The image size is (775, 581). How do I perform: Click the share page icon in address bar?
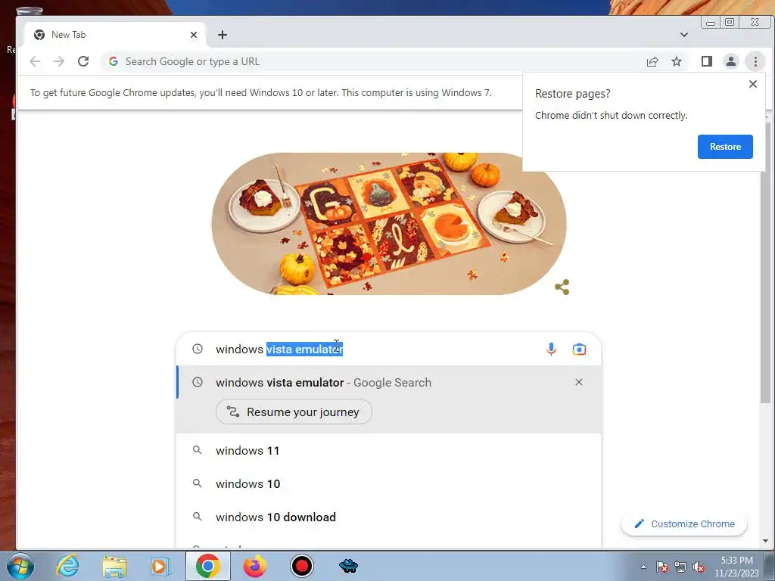[x=652, y=61]
